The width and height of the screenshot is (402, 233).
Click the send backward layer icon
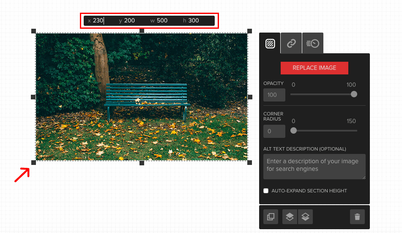tap(306, 217)
